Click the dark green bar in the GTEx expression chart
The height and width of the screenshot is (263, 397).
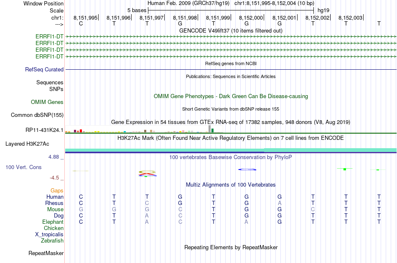212,131
